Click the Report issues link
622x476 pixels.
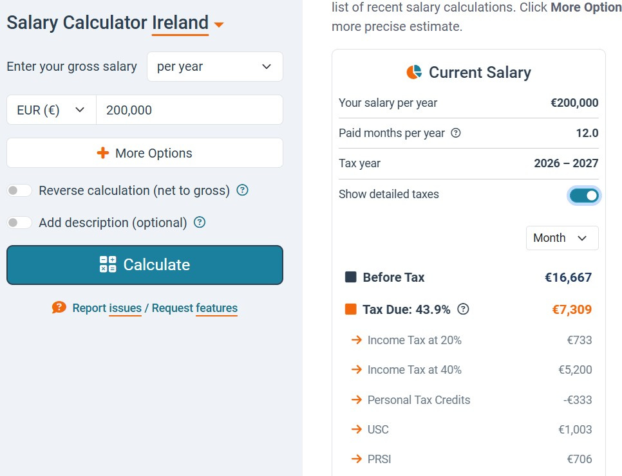tap(107, 308)
